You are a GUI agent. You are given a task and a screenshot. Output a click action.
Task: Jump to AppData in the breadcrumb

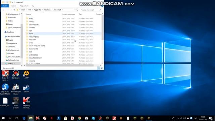(x=37, y=10)
